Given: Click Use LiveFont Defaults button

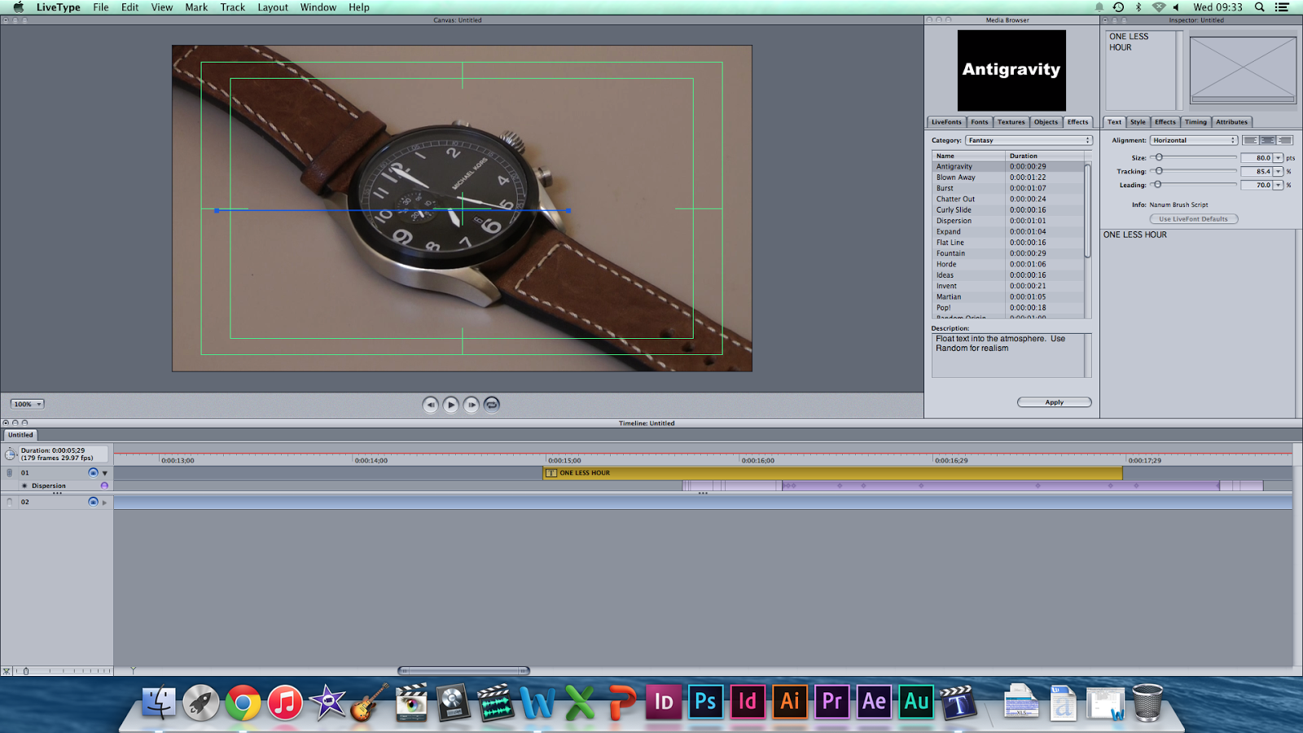Looking at the screenshot, I should pos(1194,219).
